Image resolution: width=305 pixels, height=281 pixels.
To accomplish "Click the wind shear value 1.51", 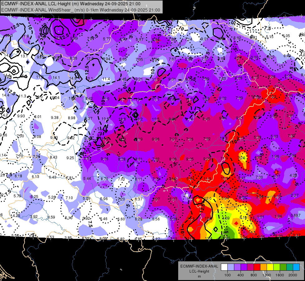I will click(261, 217).
